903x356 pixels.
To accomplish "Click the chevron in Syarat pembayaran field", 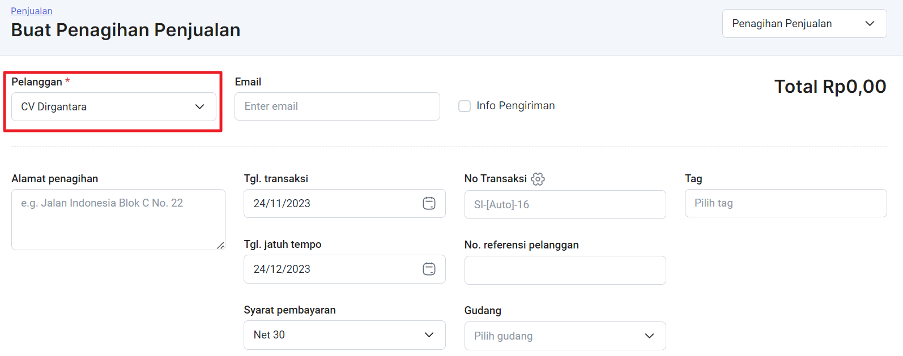I will [x=429, y=334].
